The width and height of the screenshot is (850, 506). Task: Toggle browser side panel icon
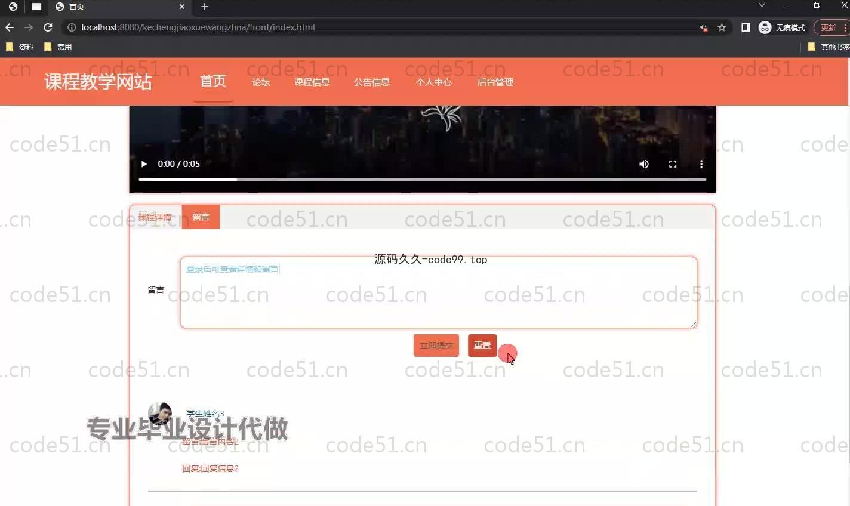coord(746,27)
